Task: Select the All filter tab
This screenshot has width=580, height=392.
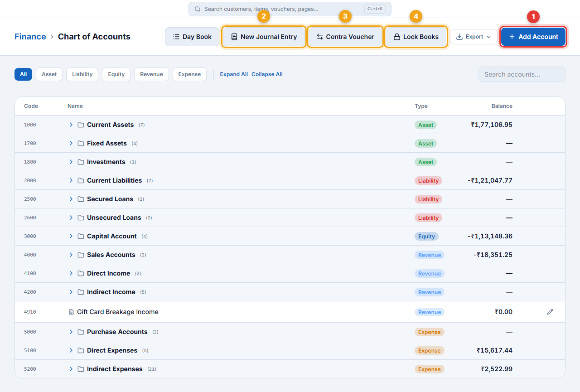Action: pyautogui.click(x=23, y=74)
